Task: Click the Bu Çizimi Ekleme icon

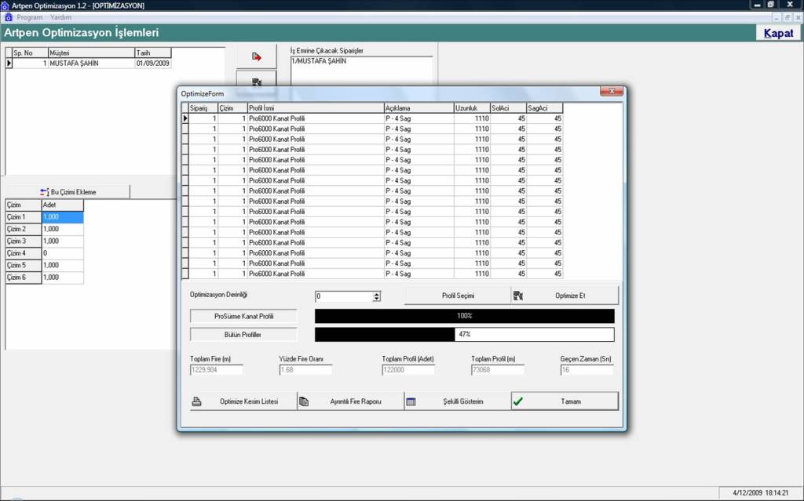Action: pos(44,192)
